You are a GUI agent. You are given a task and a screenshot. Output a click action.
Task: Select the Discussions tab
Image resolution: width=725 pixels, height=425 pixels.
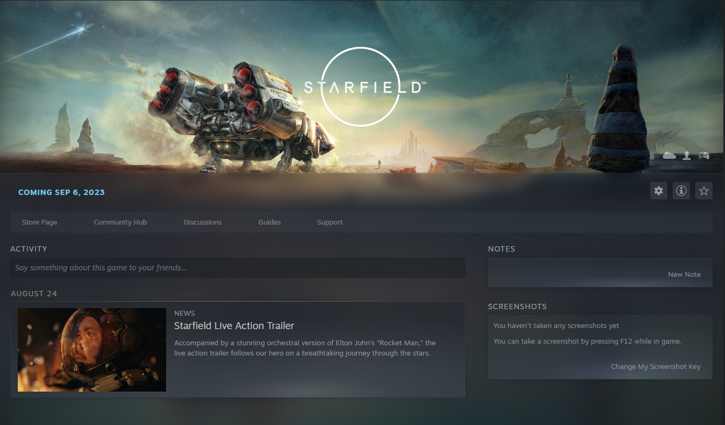pos(203,223)
